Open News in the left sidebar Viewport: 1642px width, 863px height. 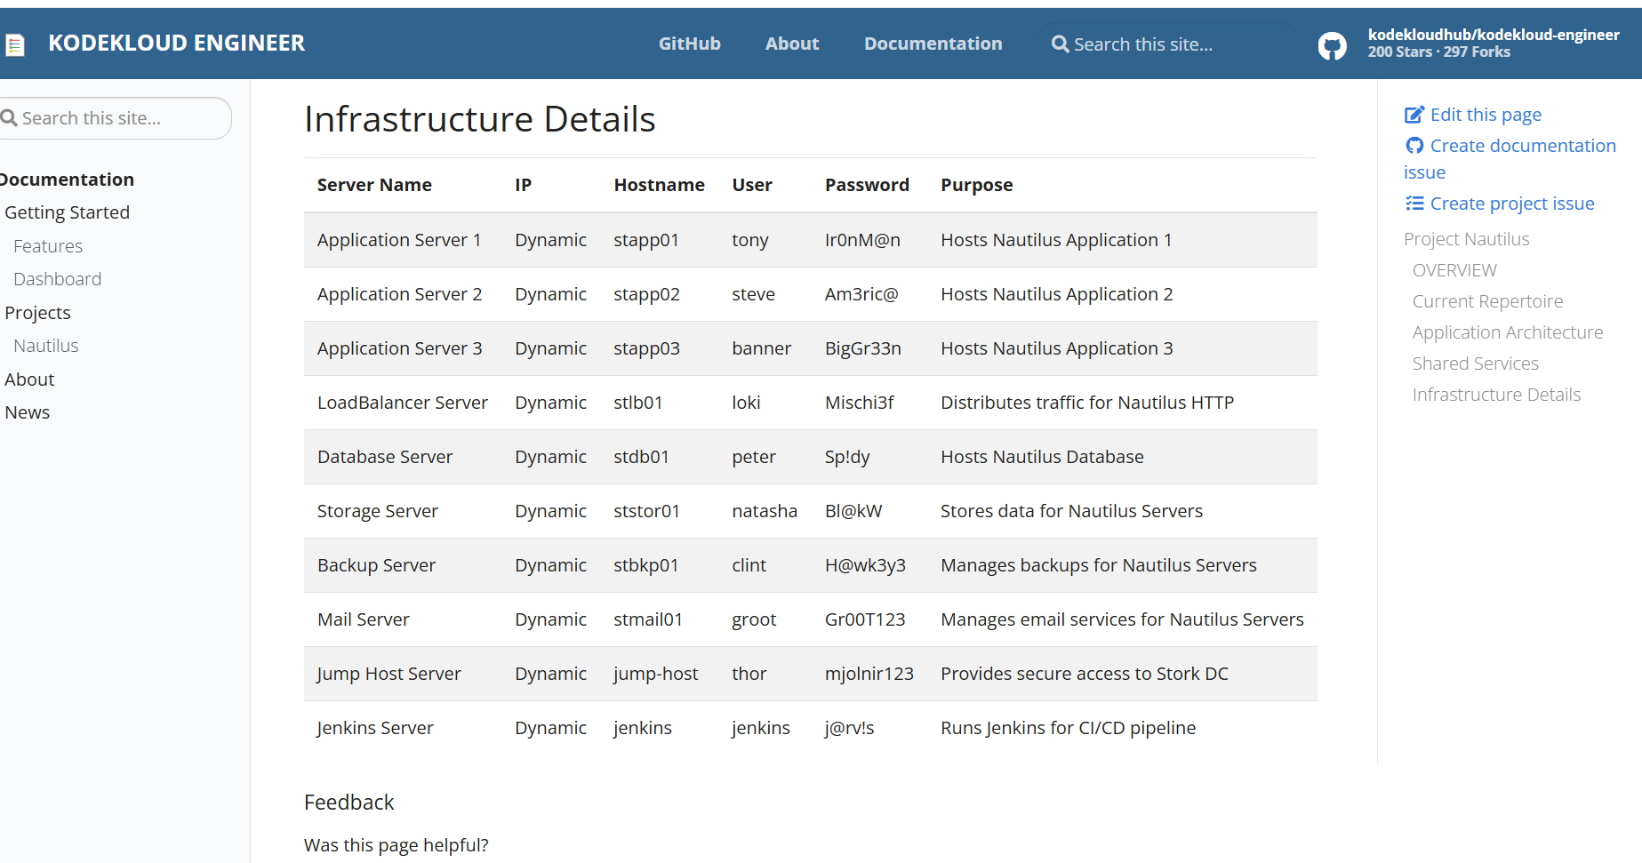point(28,412)
